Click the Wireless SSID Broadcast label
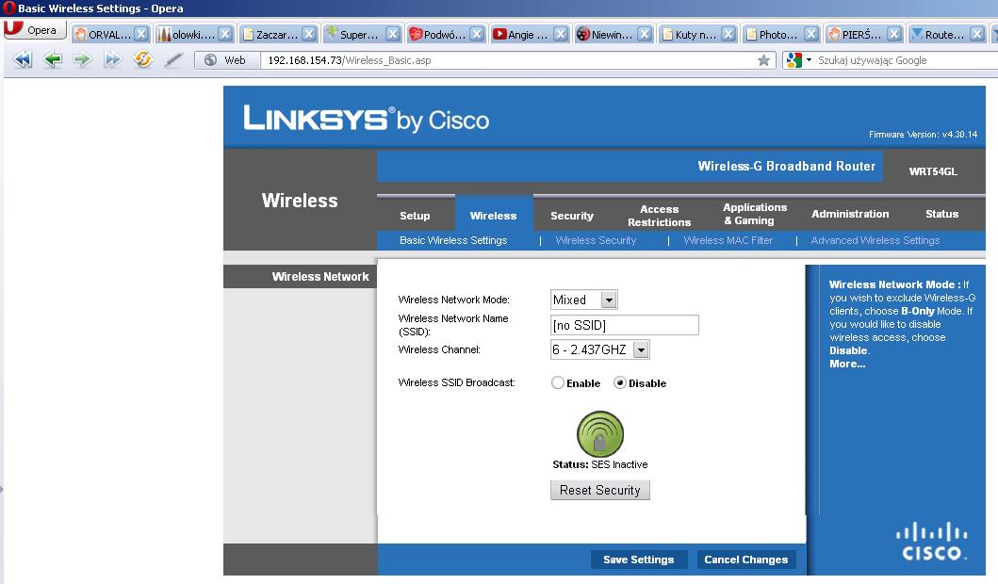The height and width of the screenshot is (584, 998). pyautogui.click(x=456, y=382)
